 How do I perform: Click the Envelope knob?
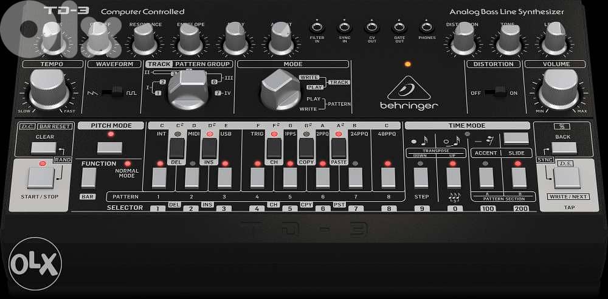point(190,40)
